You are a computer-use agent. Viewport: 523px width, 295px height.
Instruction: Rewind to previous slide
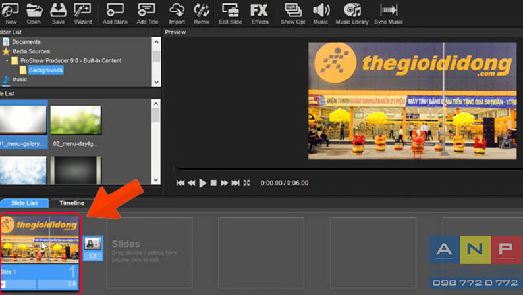coord(191,183)
